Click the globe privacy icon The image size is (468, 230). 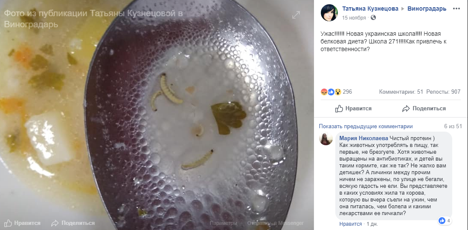(x=374, y=17)
